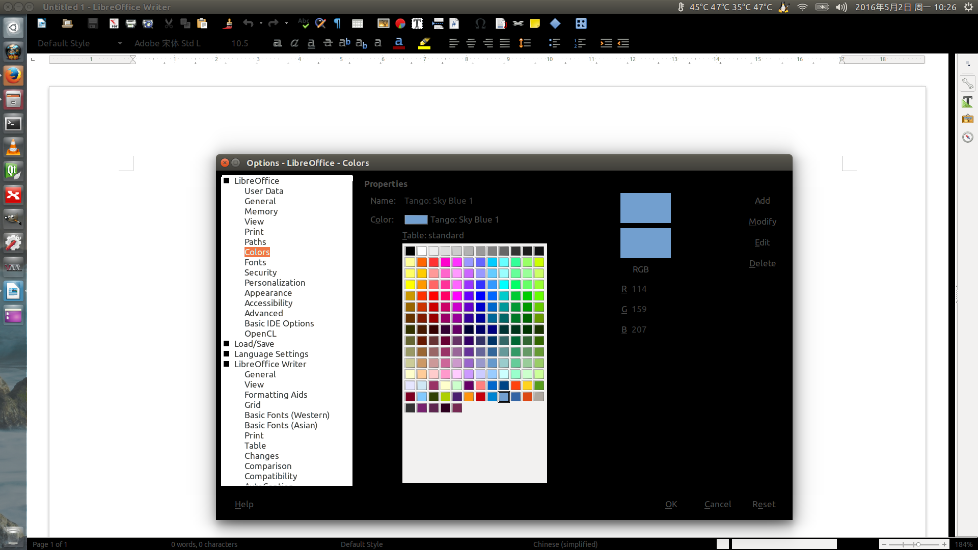Click the Modify color button
This screenshot has width=978, height=550.
pyautogui.click(x=762, y=222)
